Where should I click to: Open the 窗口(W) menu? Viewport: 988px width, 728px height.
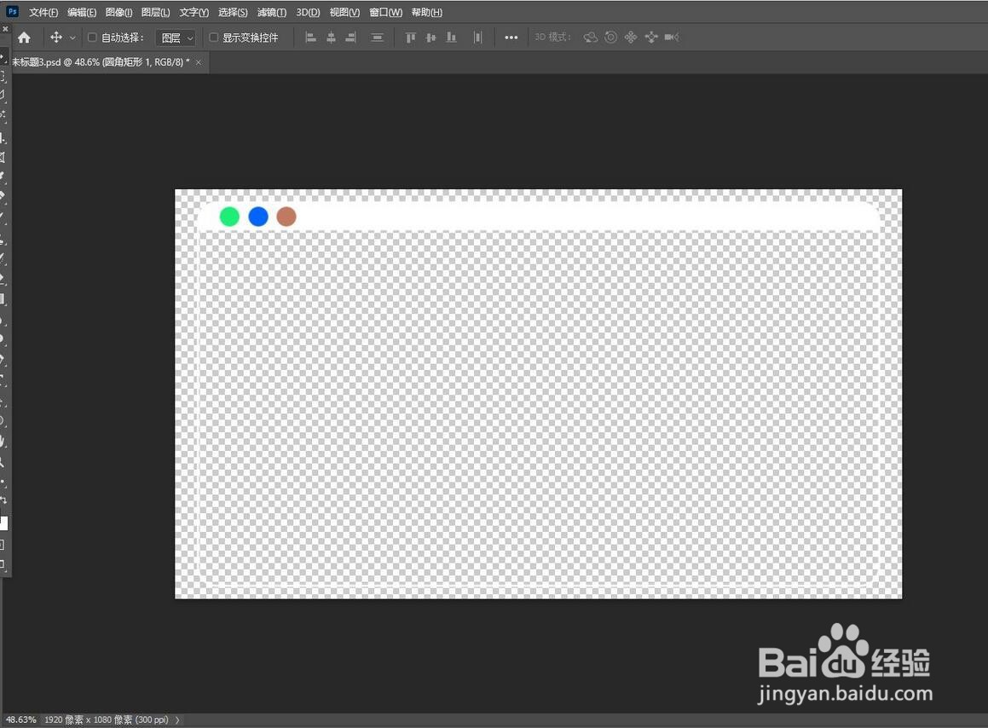click(x=385, y=12)
